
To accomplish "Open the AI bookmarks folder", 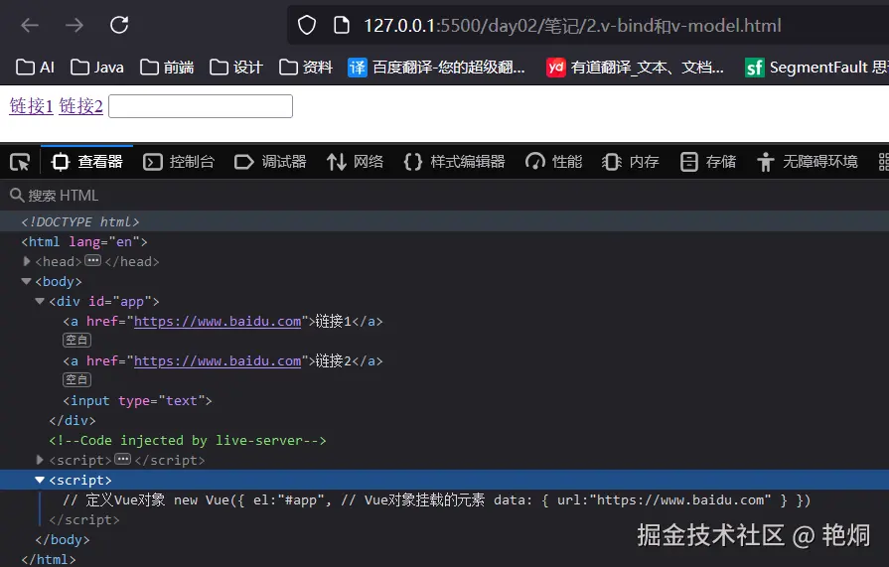I will pyautogui.click(x=35, y=68).
